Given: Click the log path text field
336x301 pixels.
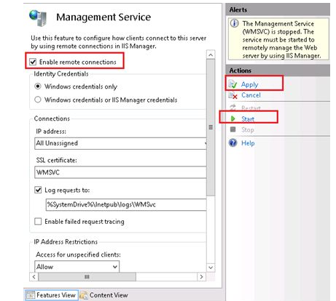Looking at the screenshot, I should tap(126, 204).
